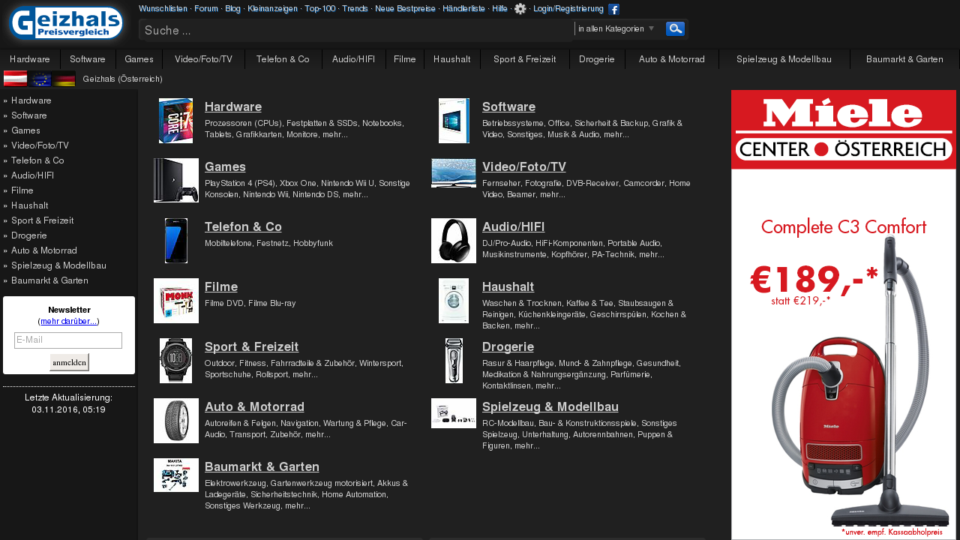Open the Games tab in top navigation
The width and height of the screenshot is (960, 540).
(139, 59)
